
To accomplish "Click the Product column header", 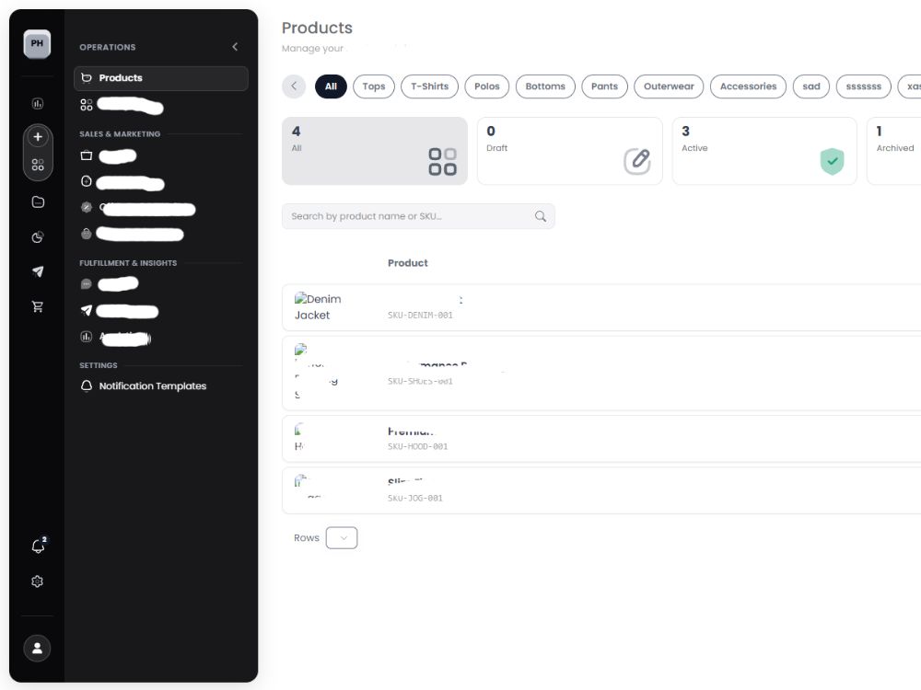I will (x=408, y=263).
